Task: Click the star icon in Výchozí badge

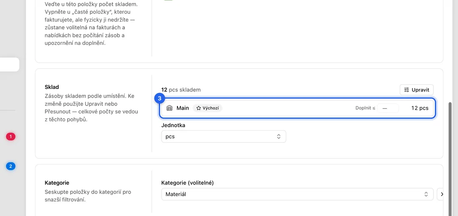Action: 199,108
